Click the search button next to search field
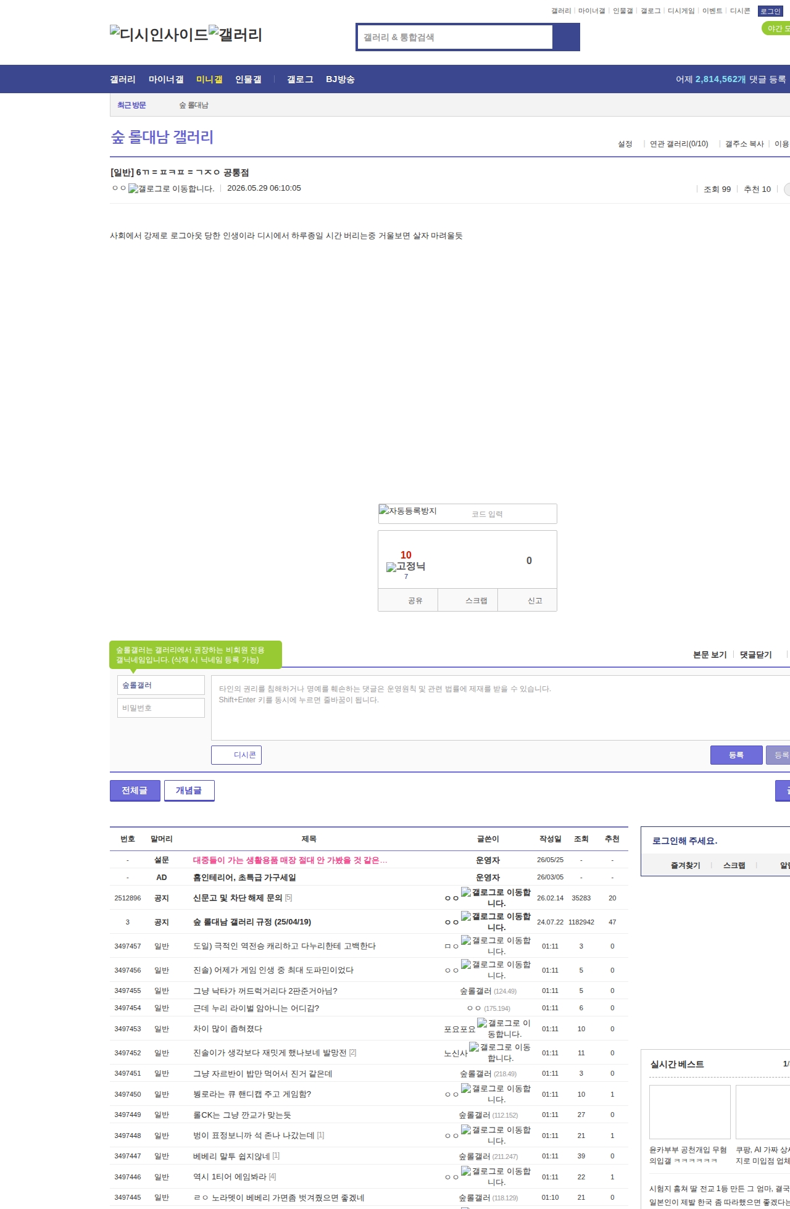Viewport: 790px width, 1209px height. (x=566, y=37)
